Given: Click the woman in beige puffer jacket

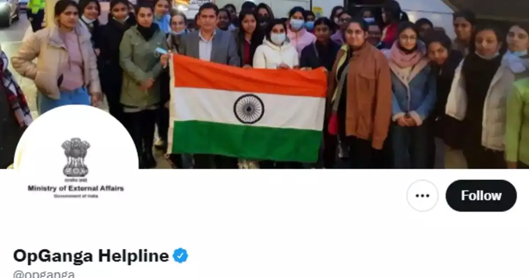Looking at the screenshot, I should pos(57,62).
